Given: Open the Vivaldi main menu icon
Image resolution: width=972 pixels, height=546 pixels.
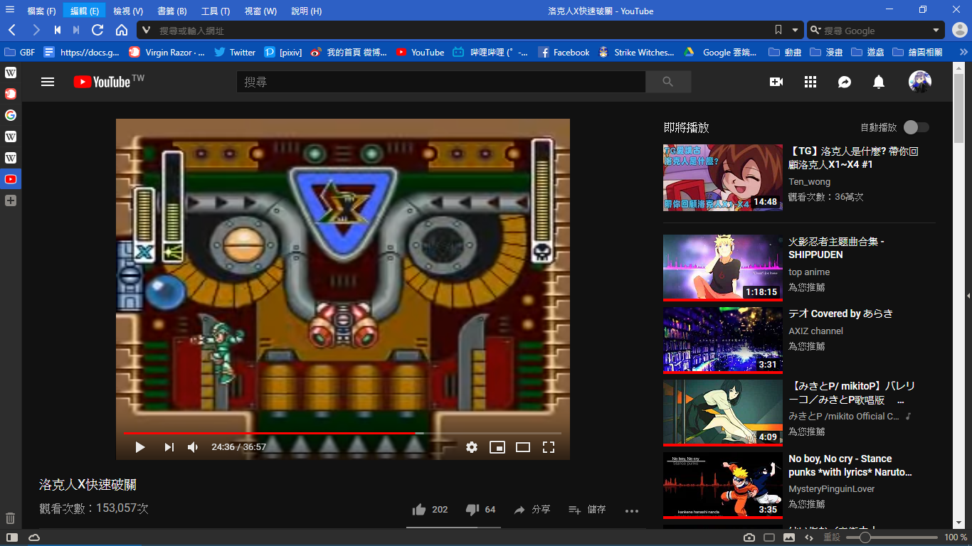Looking at the screenshot, I should point(10,10).
